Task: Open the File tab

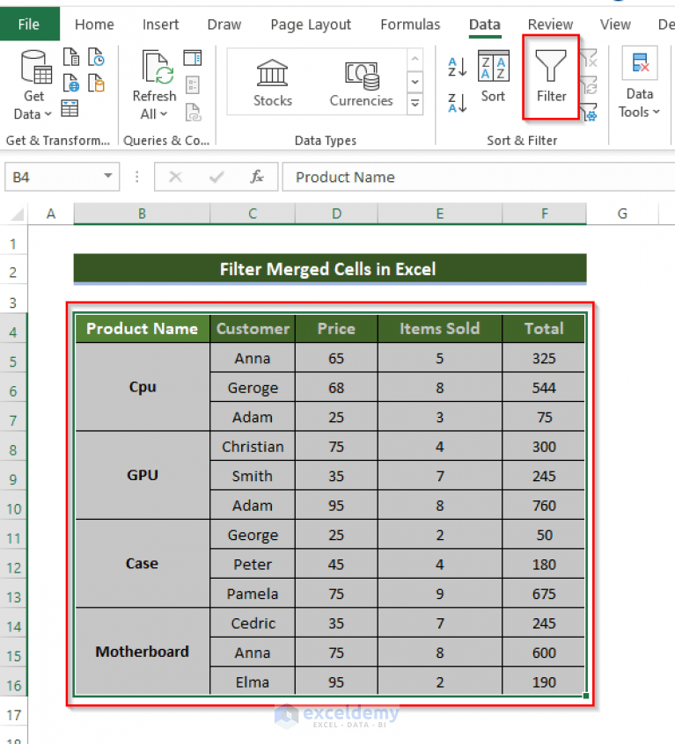Action: point(29,24)
